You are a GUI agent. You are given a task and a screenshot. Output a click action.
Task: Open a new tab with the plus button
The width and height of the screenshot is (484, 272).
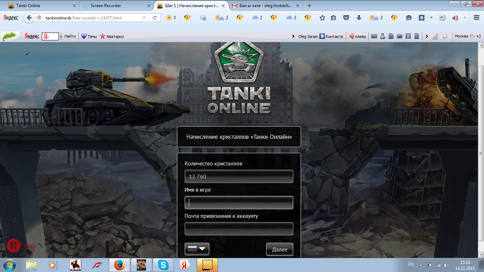point(309,6)
